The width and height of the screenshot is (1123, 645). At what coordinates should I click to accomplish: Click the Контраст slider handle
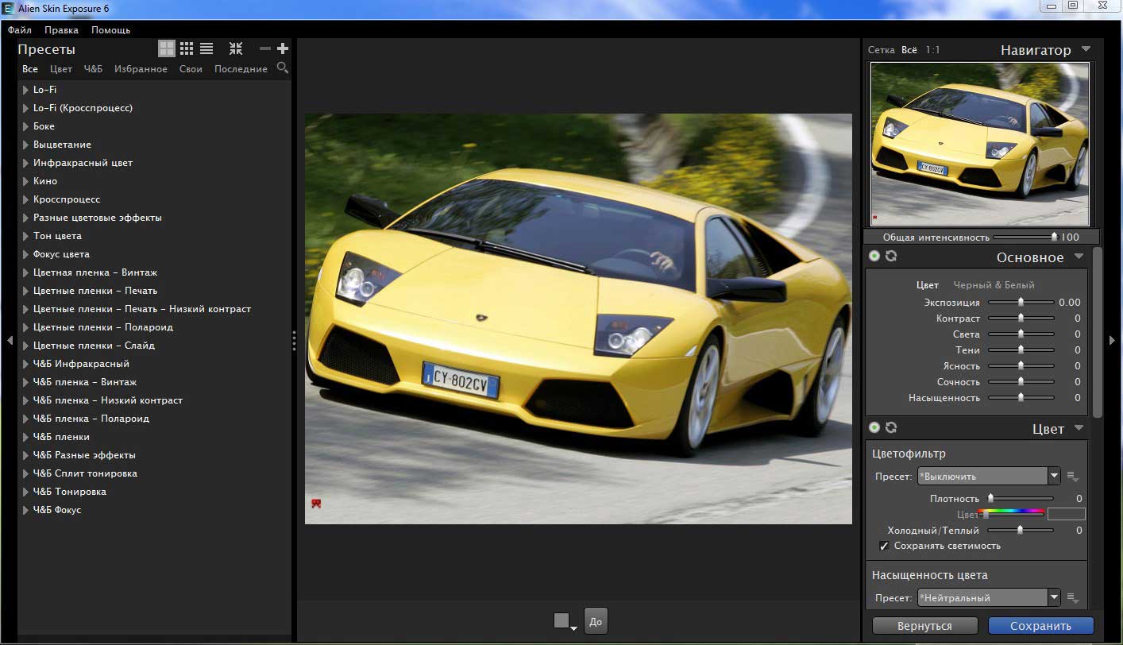(1021, 319)
